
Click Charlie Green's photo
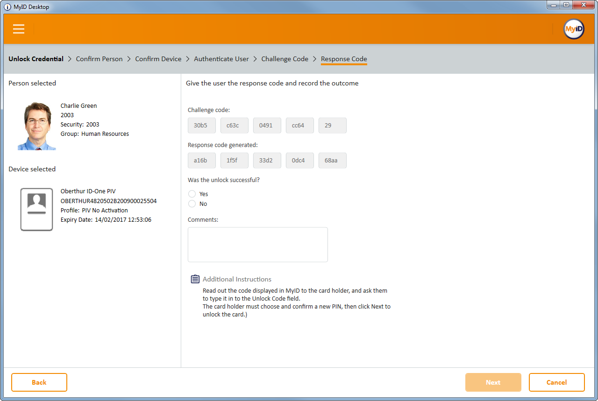36,126
